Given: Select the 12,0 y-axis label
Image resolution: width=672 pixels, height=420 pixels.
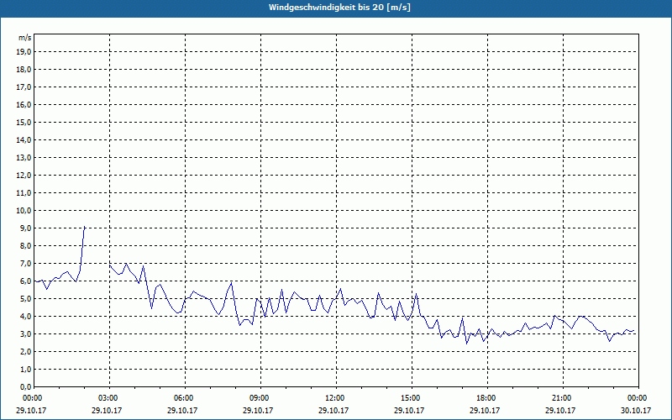Looking at the screenshot, I should coord(24,176).
